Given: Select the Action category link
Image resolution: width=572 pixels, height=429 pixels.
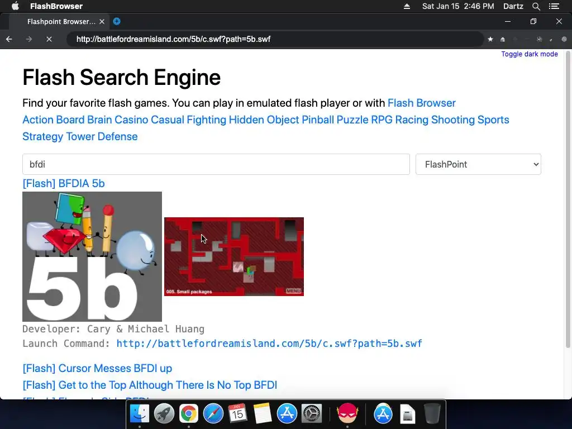Looking at the screenshot, I should tap(38, 120).
